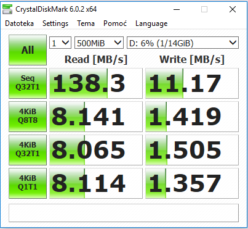248x229 pixels.
Task: Minimize the CrystalDiskMark window
Action: [177, 9]
